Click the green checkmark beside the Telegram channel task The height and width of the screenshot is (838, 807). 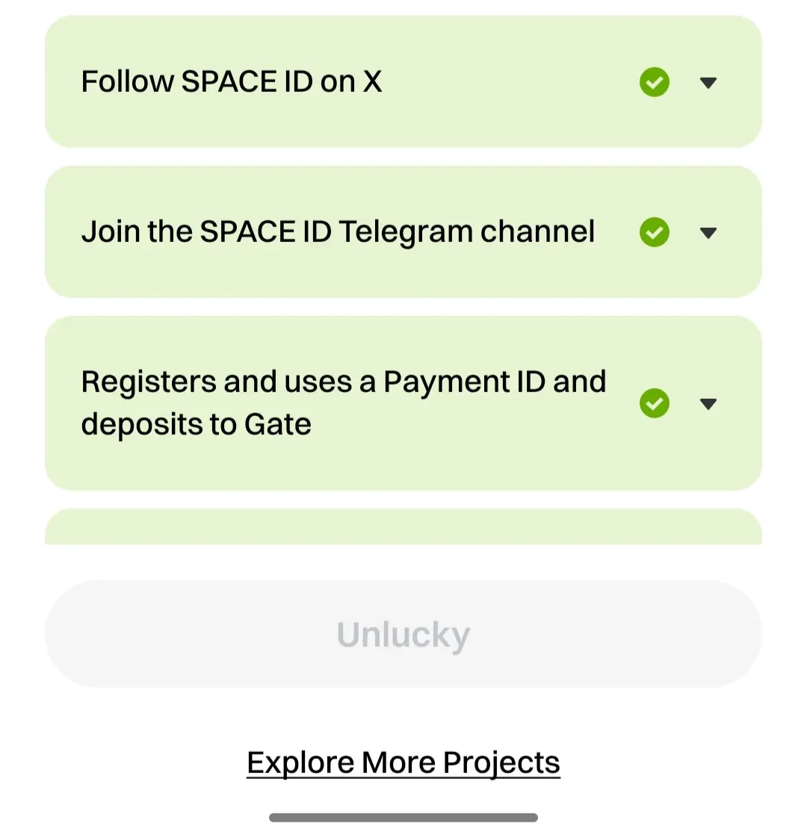tap(654, 232)
